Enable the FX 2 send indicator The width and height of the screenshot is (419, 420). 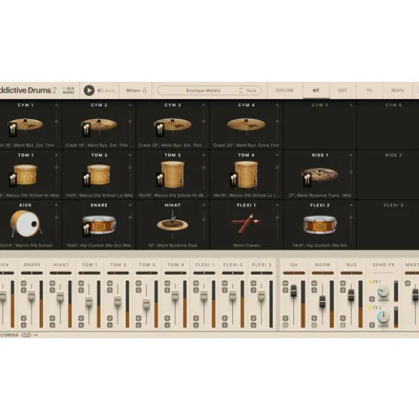pyautogui.click(x=370, y=308)
